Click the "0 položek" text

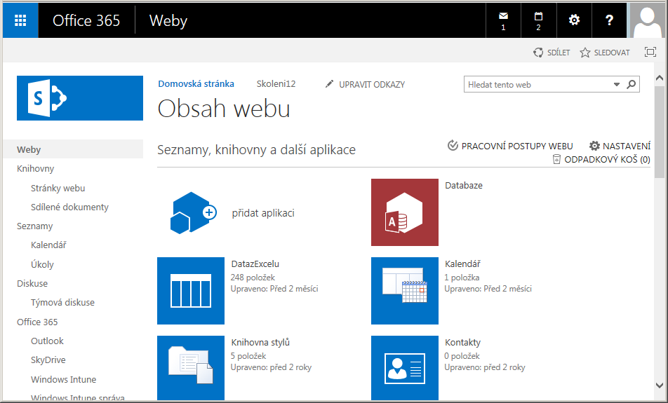click(462, 356)
